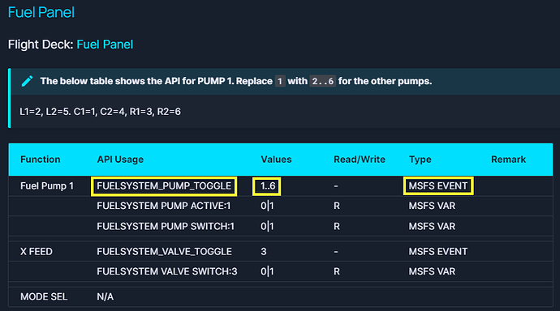The image size is (560, 311).
Task: Click the R in the PUMP ACTIVE:1 row
Action: [x=337, y=206]
